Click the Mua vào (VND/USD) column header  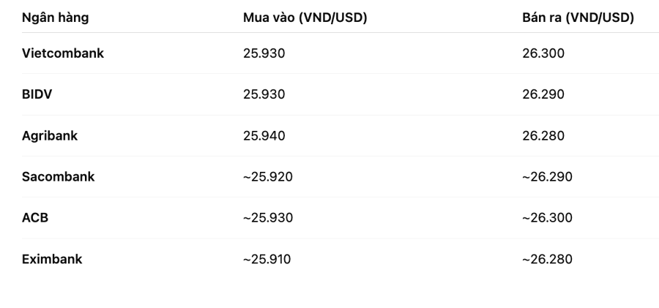(305, 18)
